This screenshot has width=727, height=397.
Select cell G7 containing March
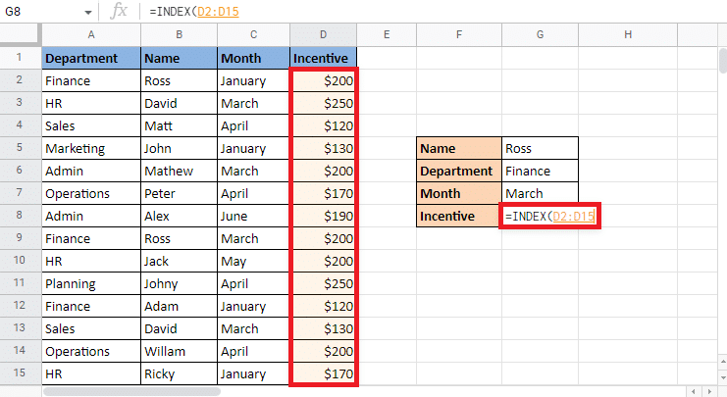pyautogui.click(x=540, y=193)
